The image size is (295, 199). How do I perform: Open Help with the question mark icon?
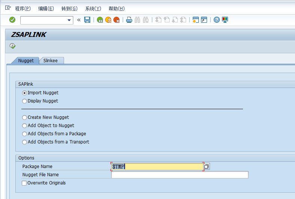[217, 20]
